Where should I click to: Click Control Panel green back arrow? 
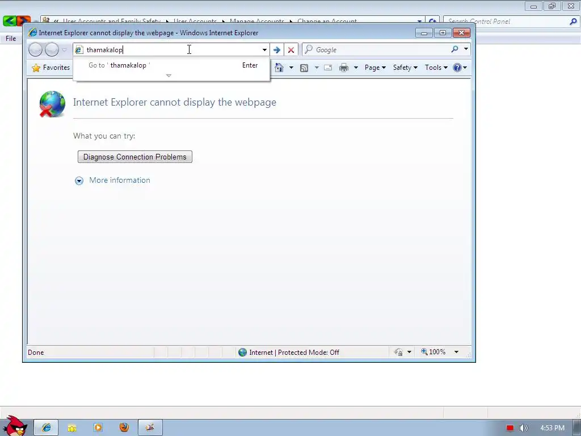coord(9,21)
